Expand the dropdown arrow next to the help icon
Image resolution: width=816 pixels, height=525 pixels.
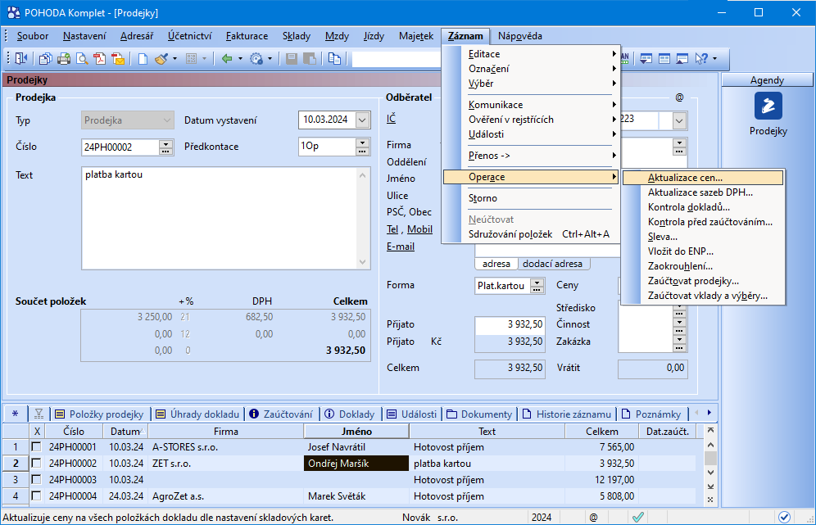715,59
